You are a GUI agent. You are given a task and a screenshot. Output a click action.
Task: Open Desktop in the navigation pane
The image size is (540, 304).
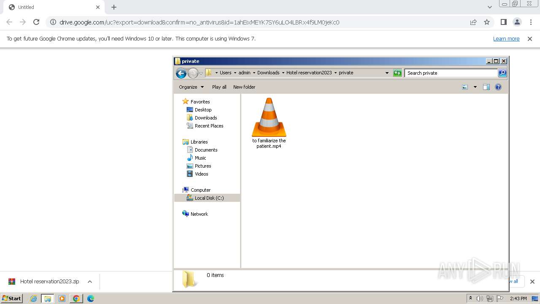[203, 110]
